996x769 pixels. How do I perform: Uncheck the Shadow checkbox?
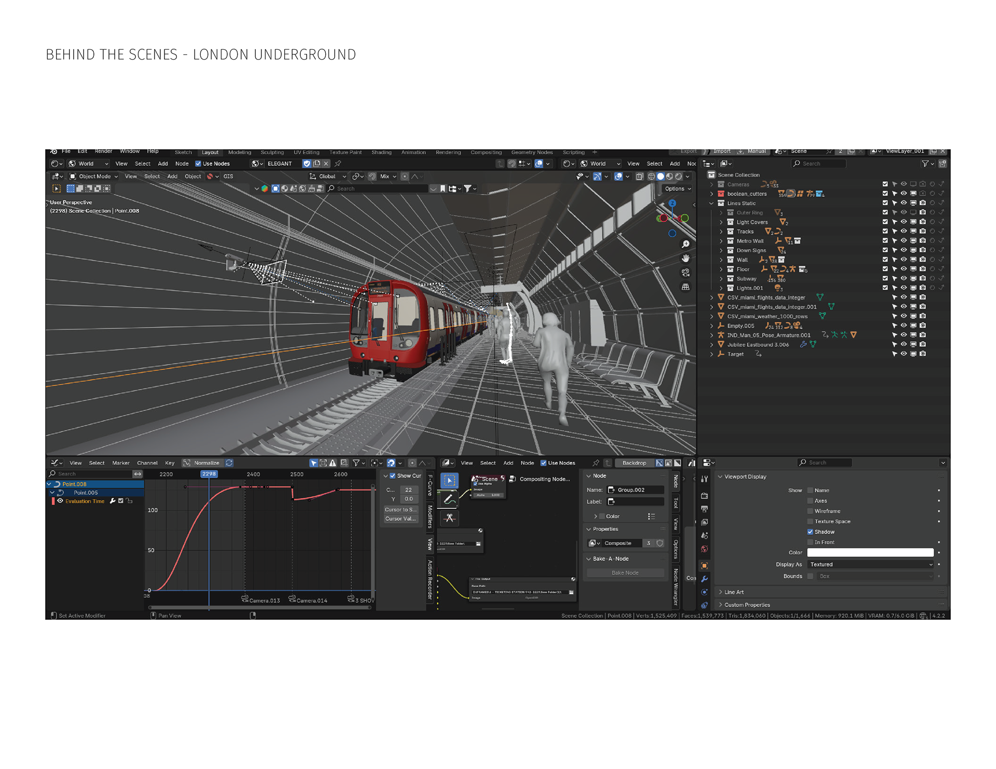point(810,532)
